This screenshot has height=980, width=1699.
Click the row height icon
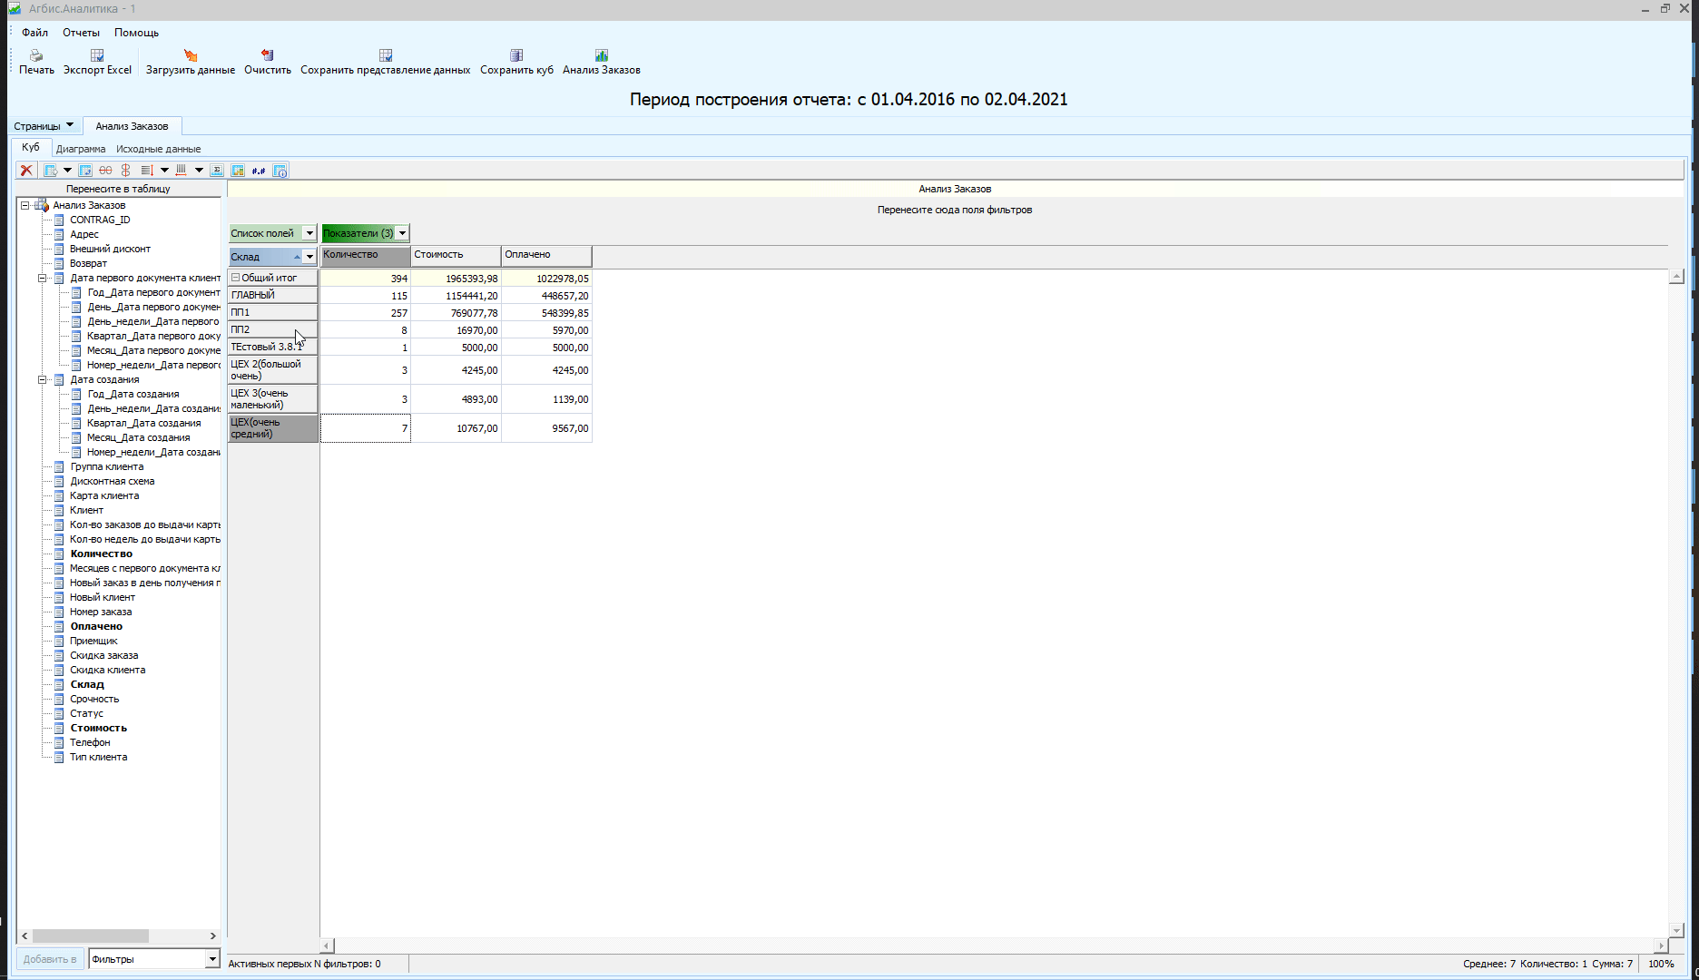[x=147, y=171]
